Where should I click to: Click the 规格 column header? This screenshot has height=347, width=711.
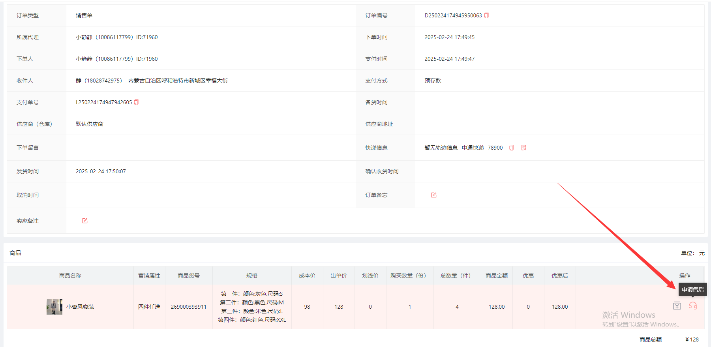click(252, 276)
